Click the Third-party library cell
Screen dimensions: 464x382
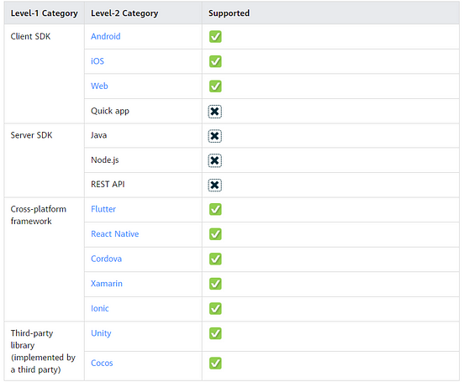[45, 351]
